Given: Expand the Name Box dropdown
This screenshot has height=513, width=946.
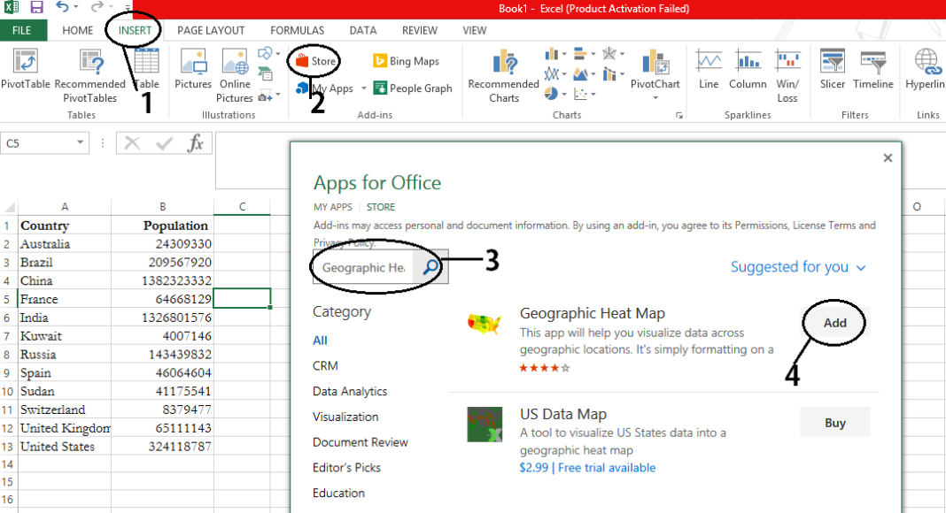Looking at the screenshot, I should [x=80, y=142].
